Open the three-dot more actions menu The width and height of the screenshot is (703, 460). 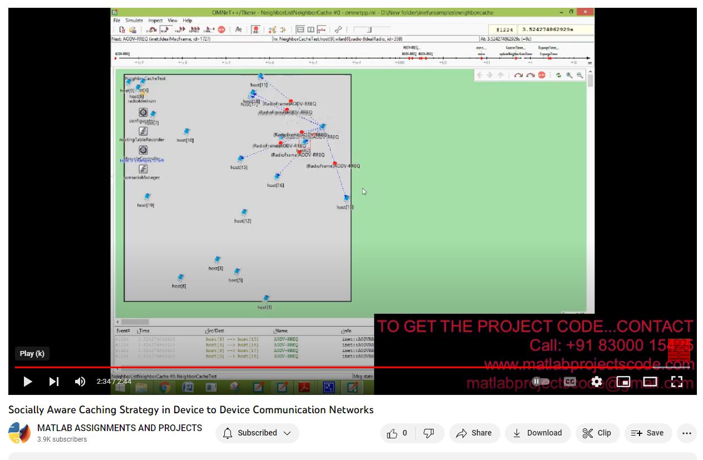(687, 433)
